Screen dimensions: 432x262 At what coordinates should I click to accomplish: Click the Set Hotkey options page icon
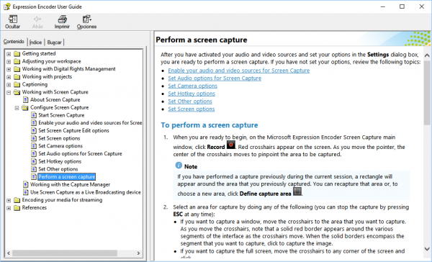point(34,161)
